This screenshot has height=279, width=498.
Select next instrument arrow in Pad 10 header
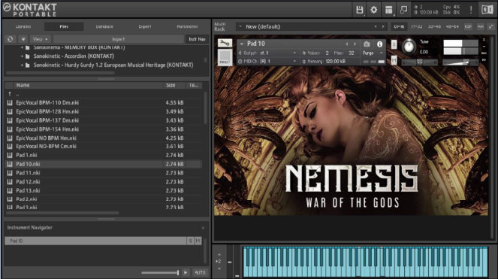355,44
